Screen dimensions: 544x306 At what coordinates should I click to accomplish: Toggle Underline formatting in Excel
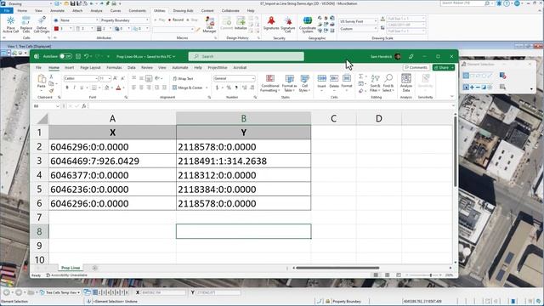click(x=82, y=88)
